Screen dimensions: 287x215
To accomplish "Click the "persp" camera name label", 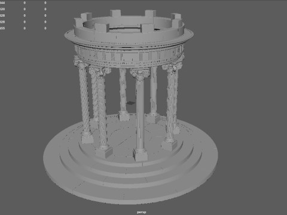I will (x=141, y=212).
